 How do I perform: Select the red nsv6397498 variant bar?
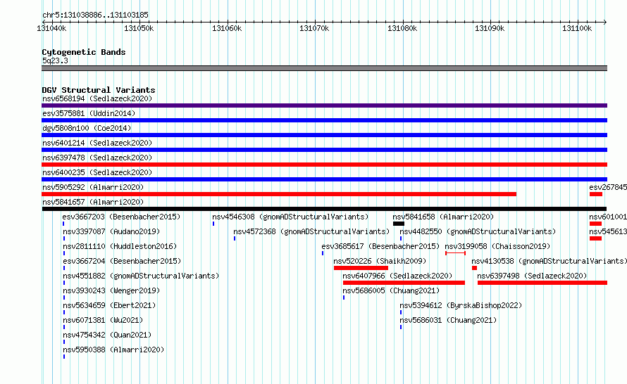click(x=542, y=283)
